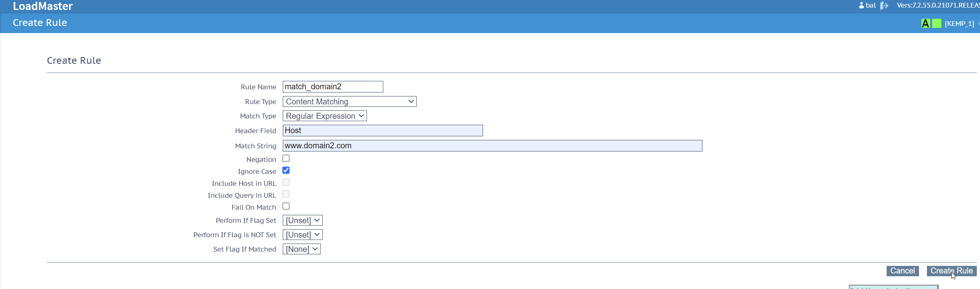Click the LoadMaster title in top bar
The width and height of the screenshot is (980, 289).
pyautogui.click(x=43, y=6)
